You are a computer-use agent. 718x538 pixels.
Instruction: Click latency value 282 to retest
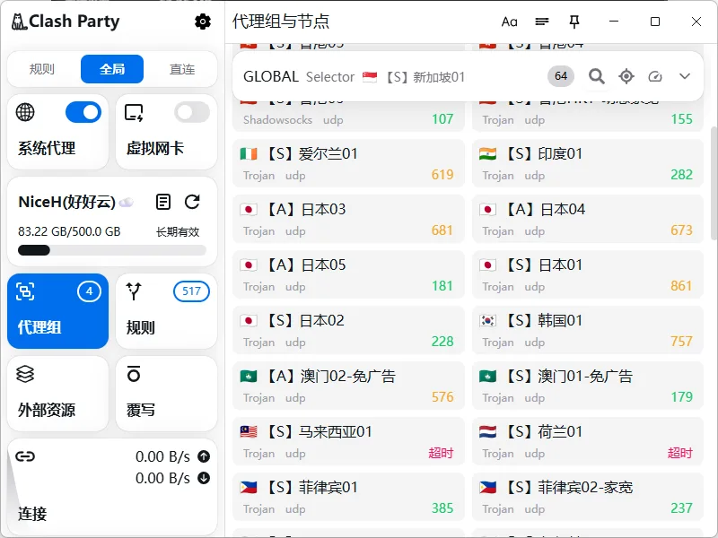click(x=681, y=175)
